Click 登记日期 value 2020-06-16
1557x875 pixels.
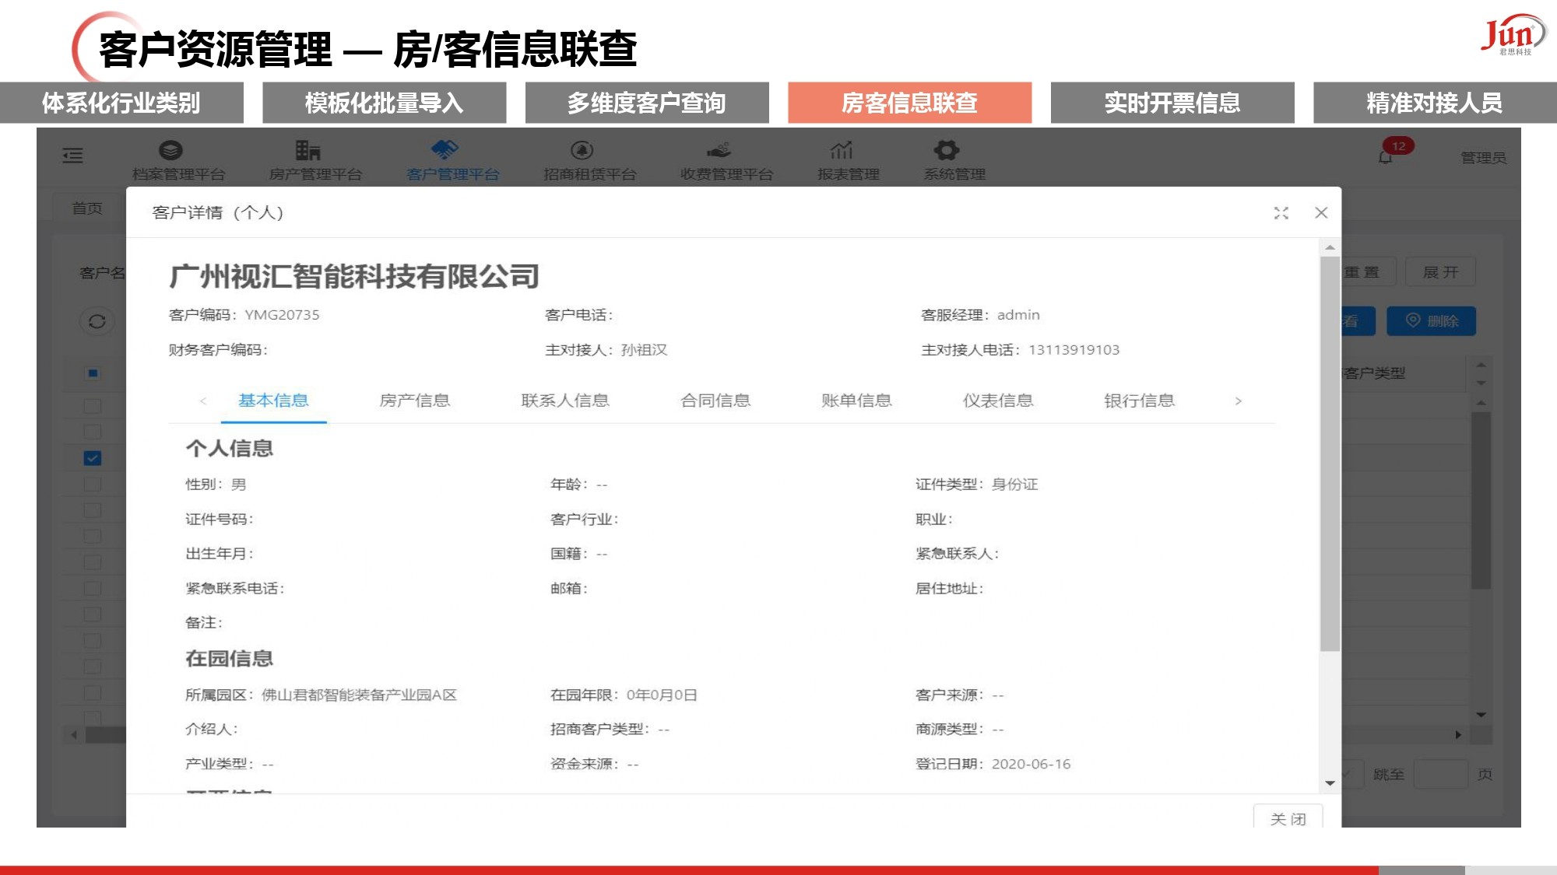tap(1031, 765)
